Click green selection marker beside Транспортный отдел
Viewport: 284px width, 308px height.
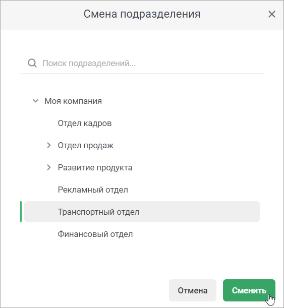click(x=21, y=212)
